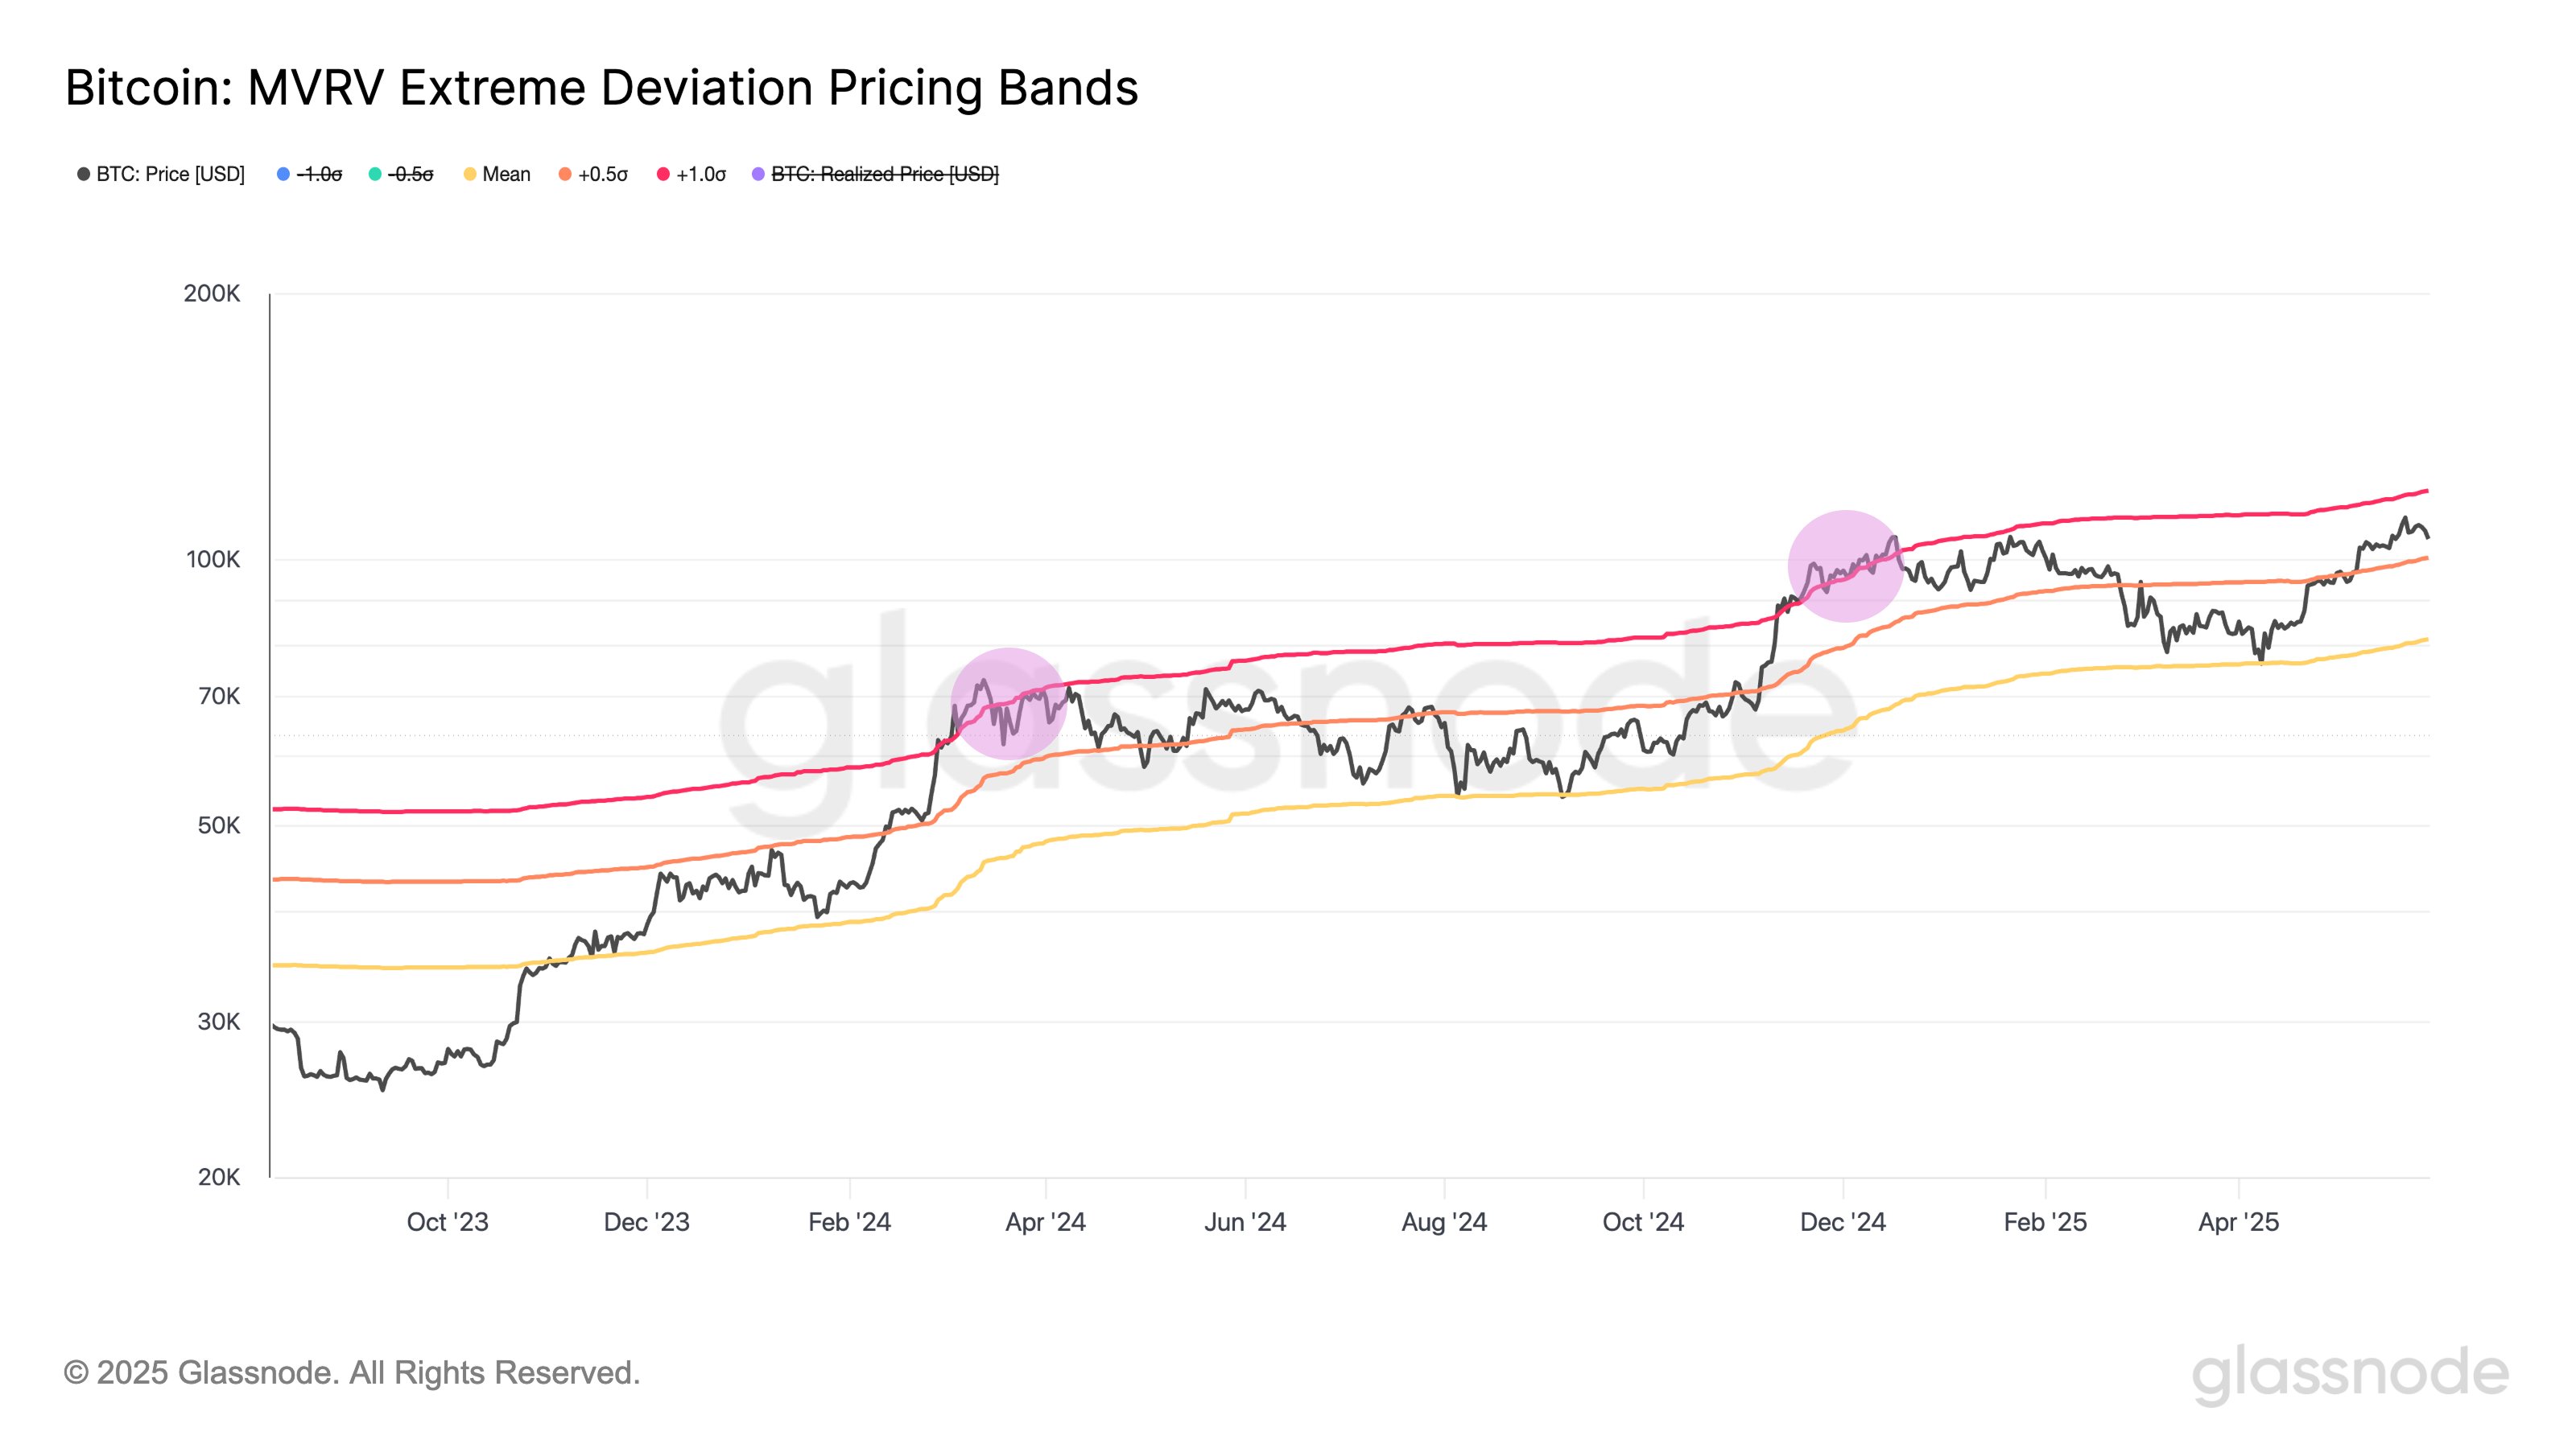Click the Glassnode copyright notice
Screen dimensions: 2576x1448
pos(352,1373)
